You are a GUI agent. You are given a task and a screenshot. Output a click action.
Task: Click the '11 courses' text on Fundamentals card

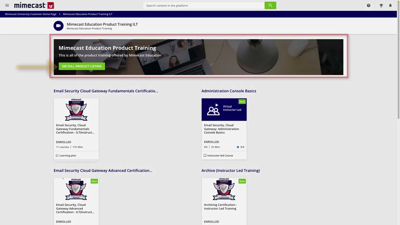tap(62, 147)
